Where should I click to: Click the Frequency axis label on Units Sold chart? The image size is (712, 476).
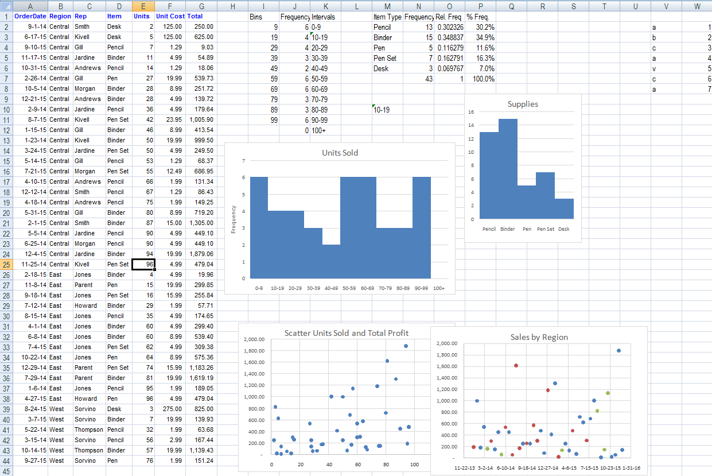[x=234, y=218]
